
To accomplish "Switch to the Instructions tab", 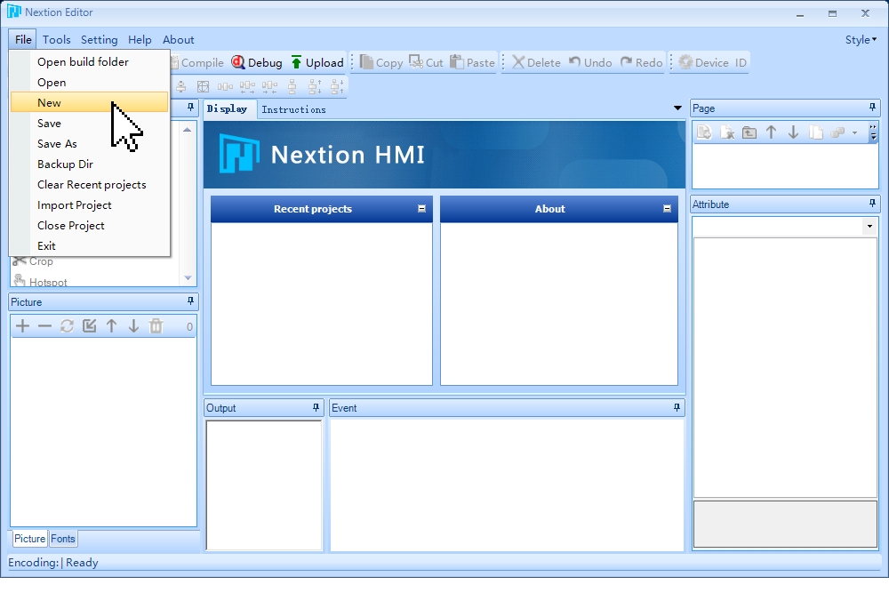I will 293,109.
